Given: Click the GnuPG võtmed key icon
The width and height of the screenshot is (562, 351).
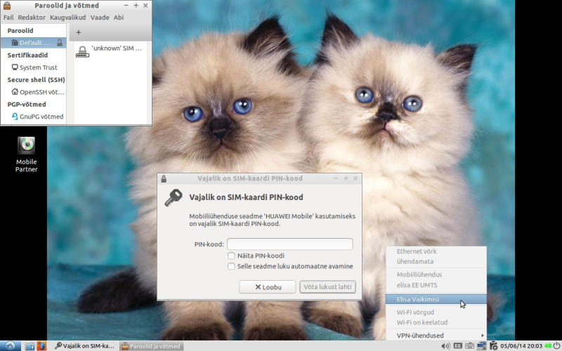Looking at the screenshot, I should click(15, 116).
